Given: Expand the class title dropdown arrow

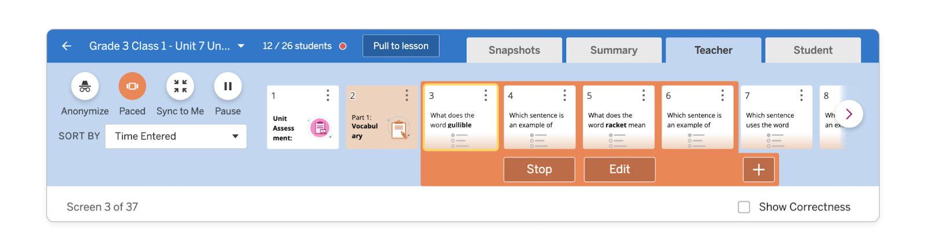Looking at the screenshot, I should (x=241, y=46).
